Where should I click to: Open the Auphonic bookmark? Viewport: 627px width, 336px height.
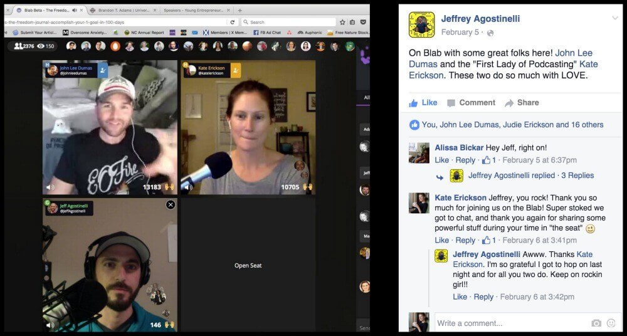(310, 33)
